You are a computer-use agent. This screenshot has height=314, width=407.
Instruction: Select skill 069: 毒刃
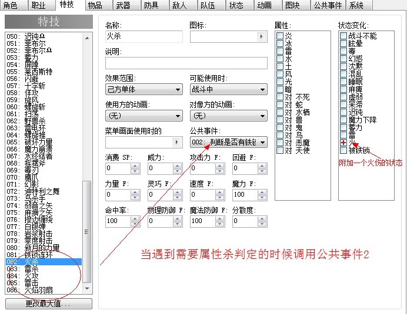44,170
